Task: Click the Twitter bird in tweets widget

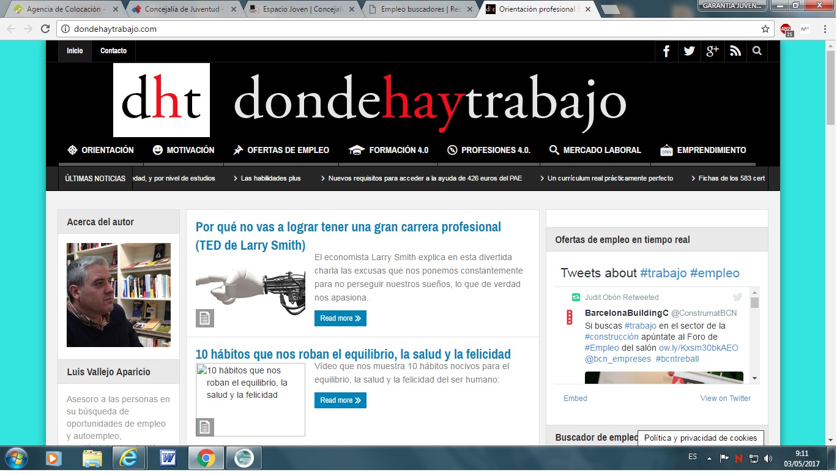Action: click(737, 297)
